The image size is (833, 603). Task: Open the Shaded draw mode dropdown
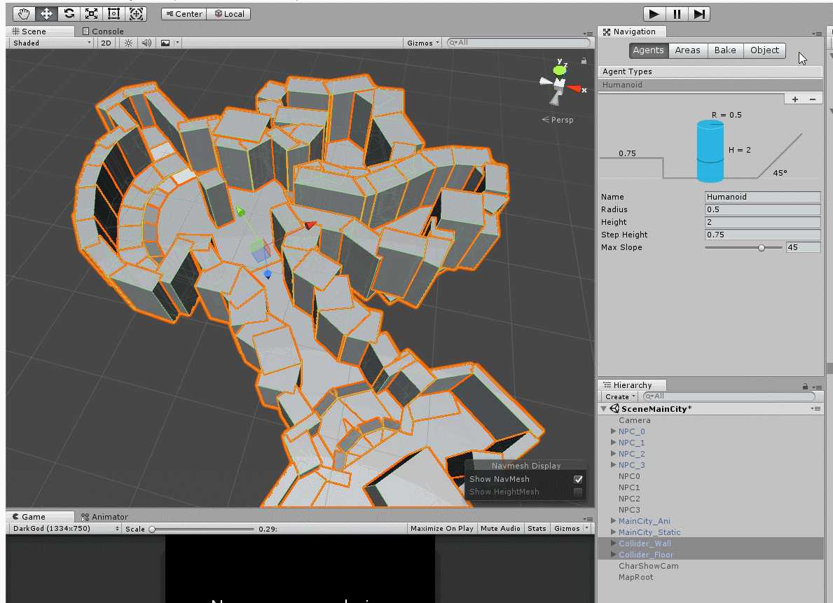pyautogui.click(x=52, y=43)
